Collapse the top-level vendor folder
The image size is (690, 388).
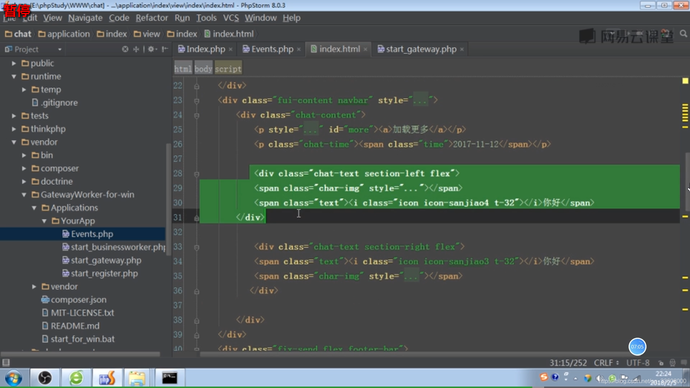(14, 142)
